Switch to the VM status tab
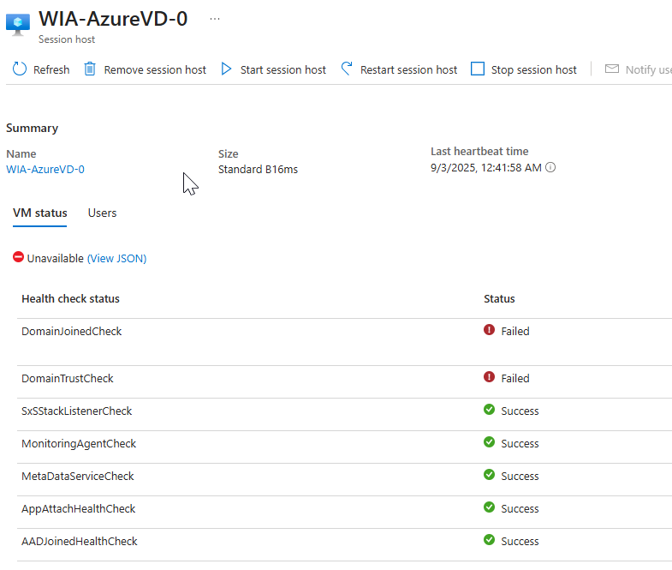 point(40,213)
